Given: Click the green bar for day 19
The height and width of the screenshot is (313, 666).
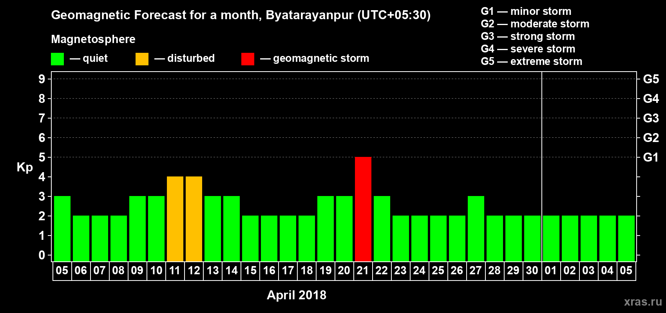Looking at the screenshot, I should (x=326, y=228).
